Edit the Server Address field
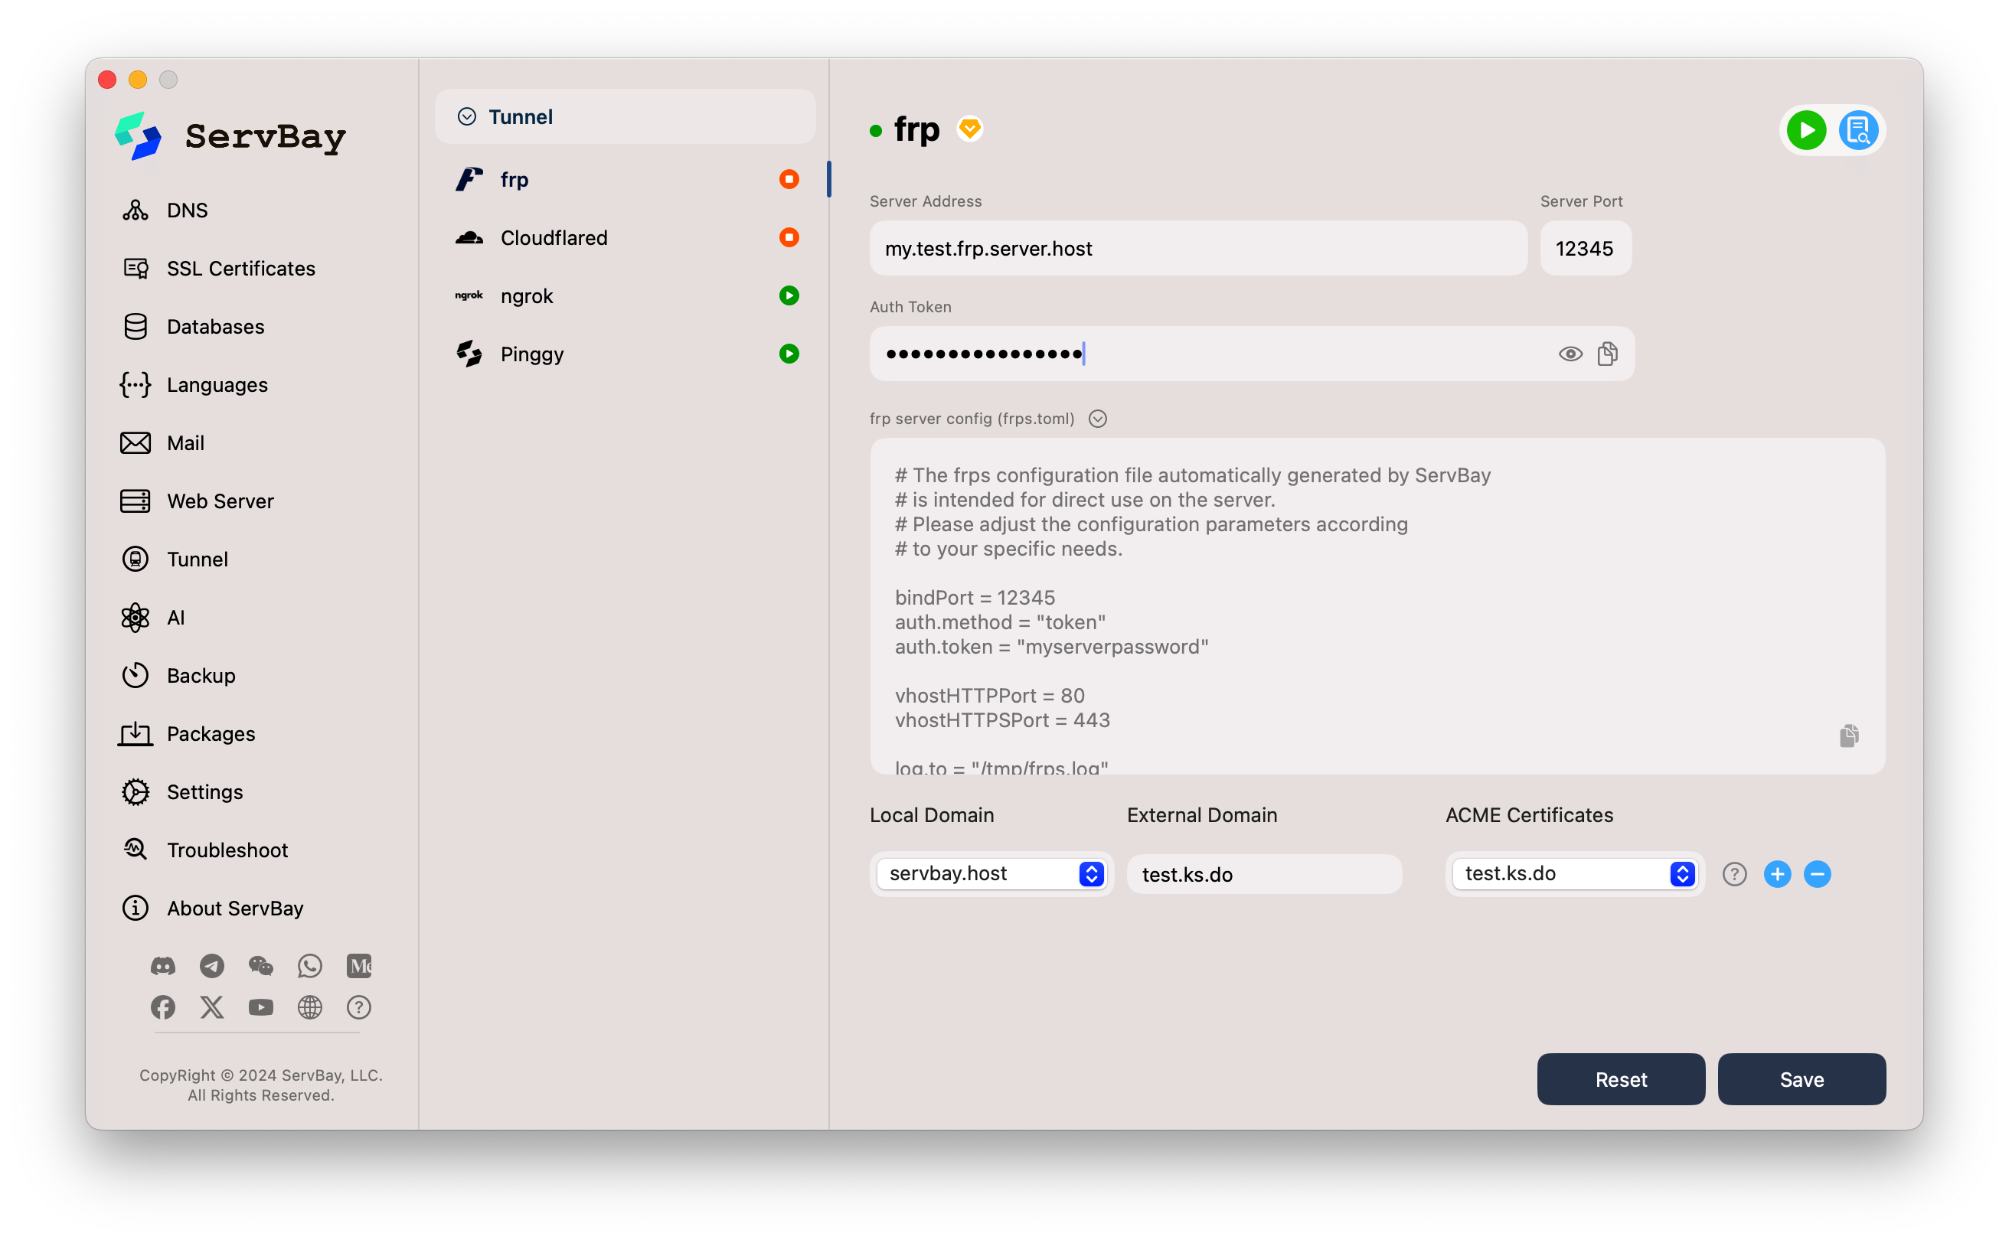Viewport: 2009px width, 1243px height. 1198,248
